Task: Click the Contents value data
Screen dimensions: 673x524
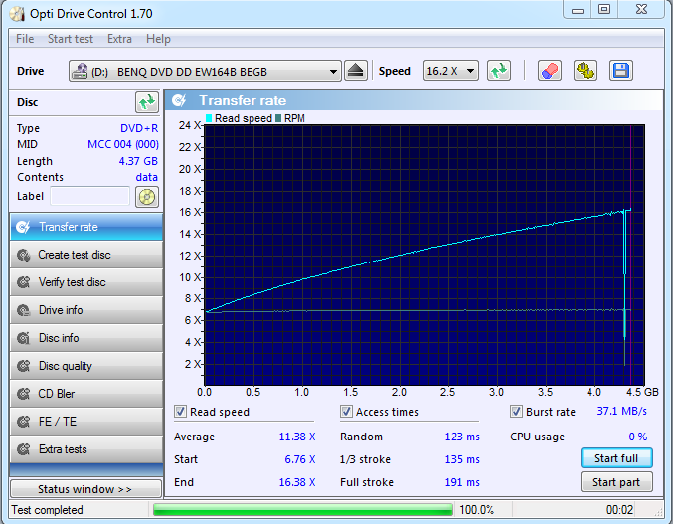Action: point(147,177)
